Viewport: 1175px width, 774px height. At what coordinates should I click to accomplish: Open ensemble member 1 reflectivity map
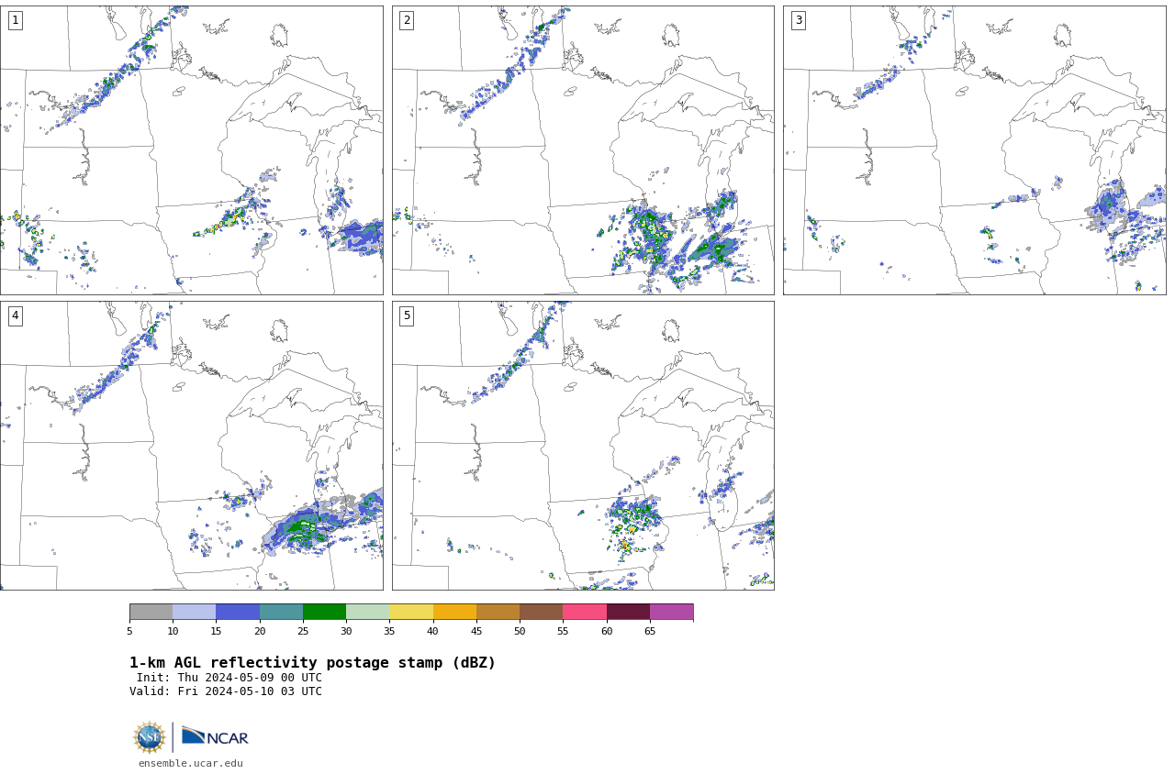tap(191, 150)
